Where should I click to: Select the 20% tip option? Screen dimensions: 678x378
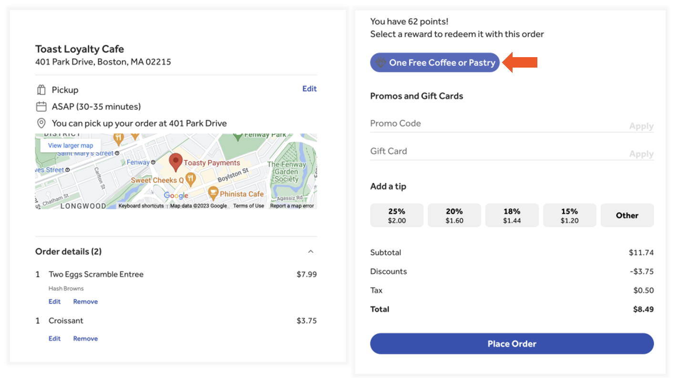pos(454,215)
